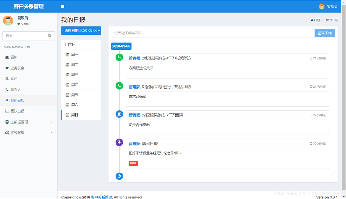This screenshot has height=199, width=346.
Task: Click the clock icon beside 22 分钟前
Action: [x=311, y=115]
